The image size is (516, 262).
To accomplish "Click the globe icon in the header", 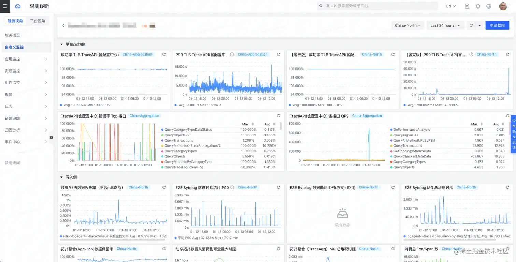I will [x=489, y=6].
